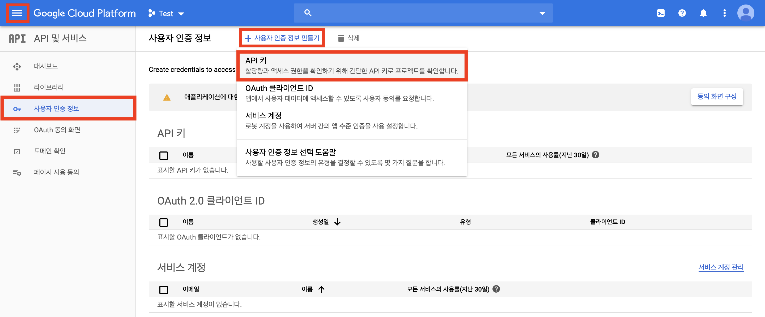Click the trash delete icon
765x317 pixels.
[341, 38]
